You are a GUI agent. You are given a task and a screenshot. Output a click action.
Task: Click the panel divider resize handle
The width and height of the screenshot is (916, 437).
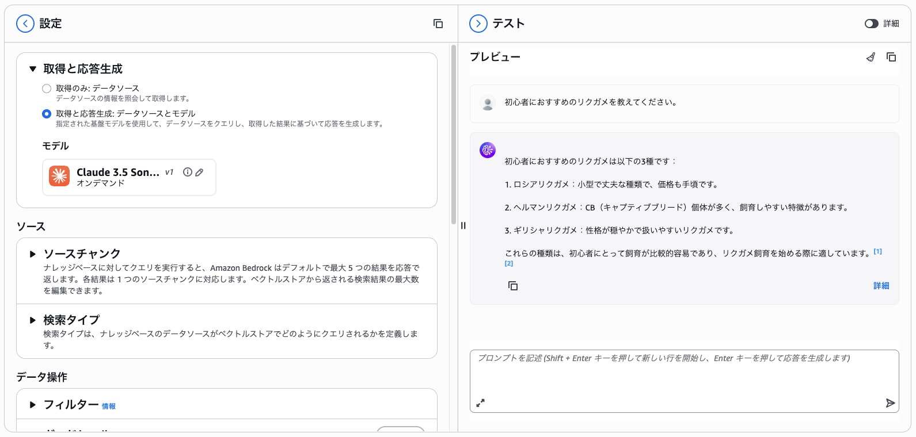[463, 225]
